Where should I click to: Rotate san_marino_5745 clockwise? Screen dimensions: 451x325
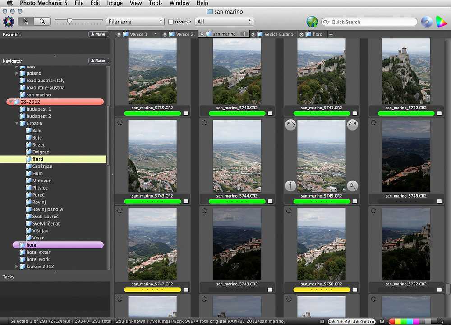tap(352, 125)
